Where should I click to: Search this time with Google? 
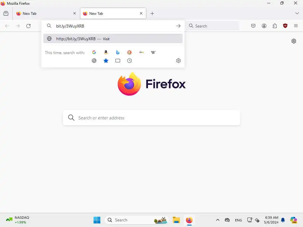[x=94, y=52]
